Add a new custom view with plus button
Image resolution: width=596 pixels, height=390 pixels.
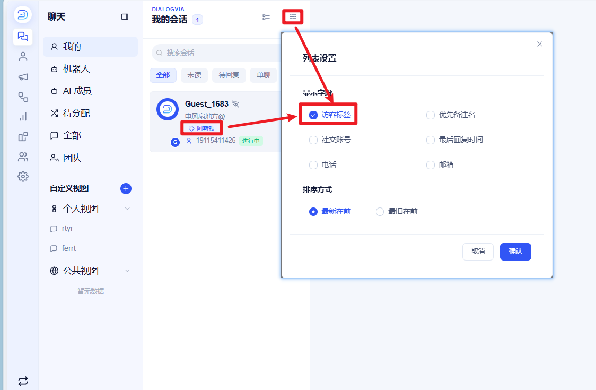click(126, 188)
